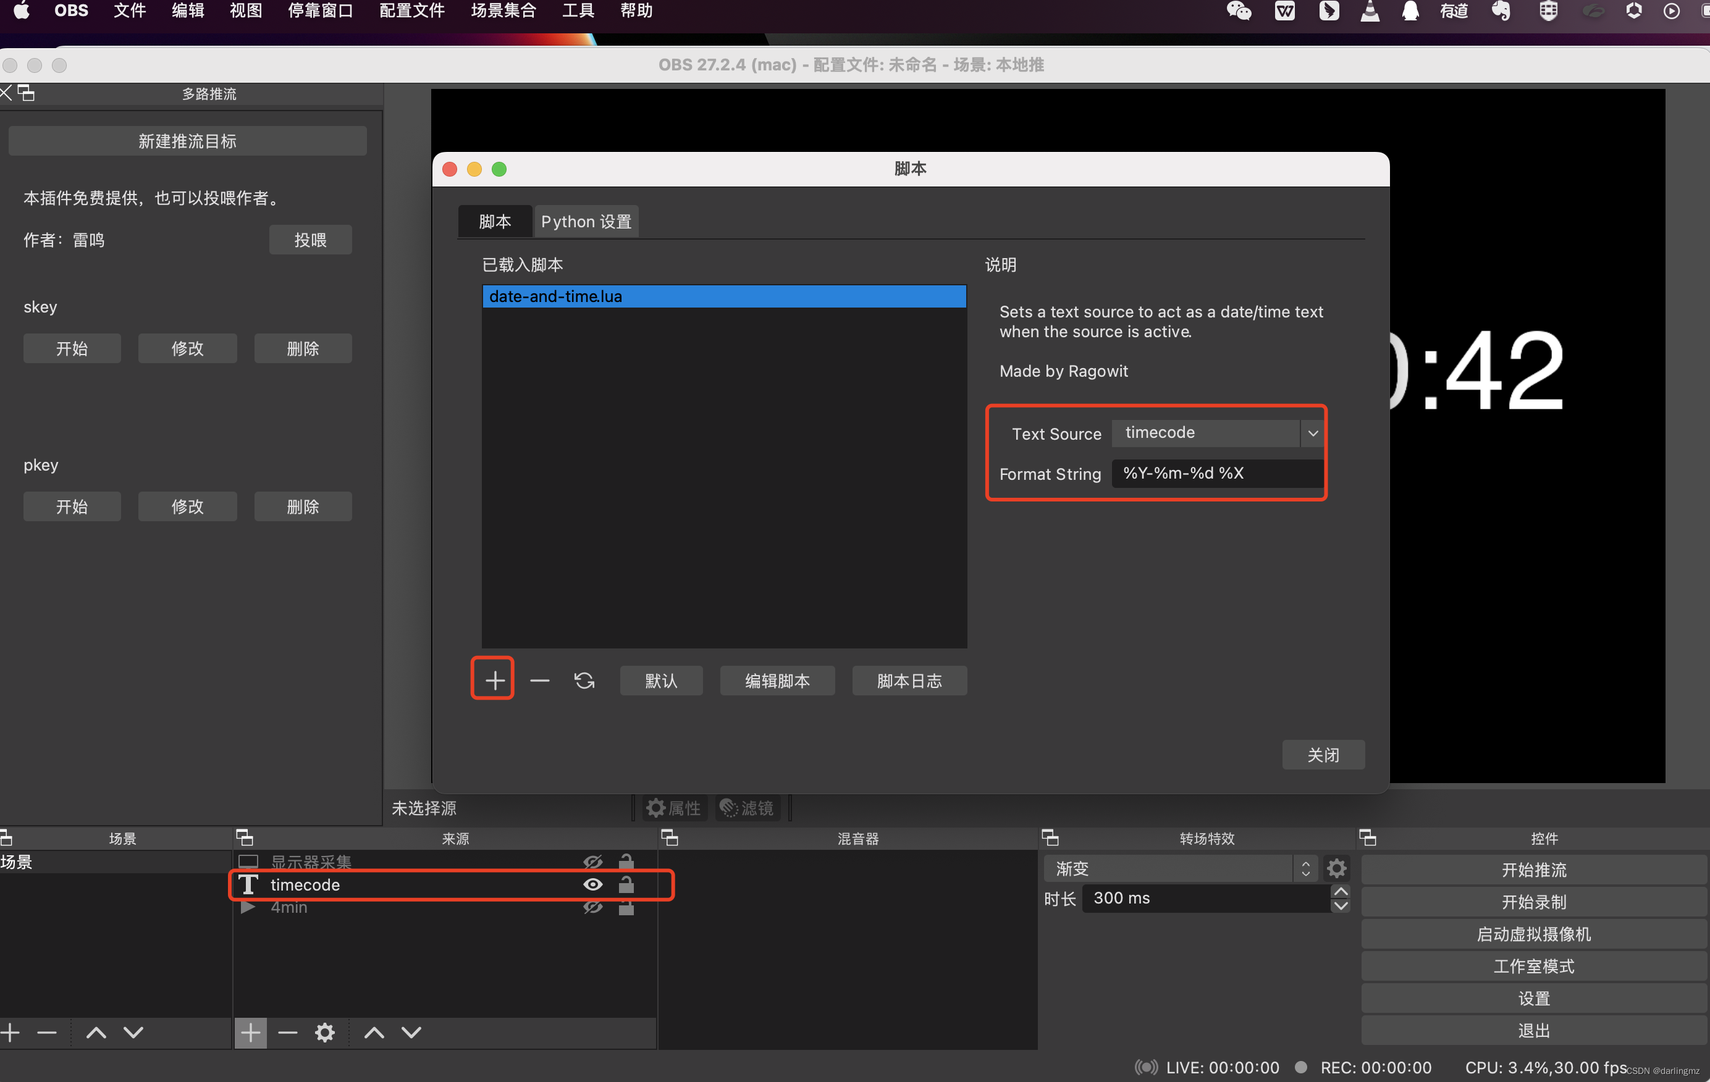1710x1082 pixels.
Task: Toggle visibility of the timecode source
Action: (593, 884)
